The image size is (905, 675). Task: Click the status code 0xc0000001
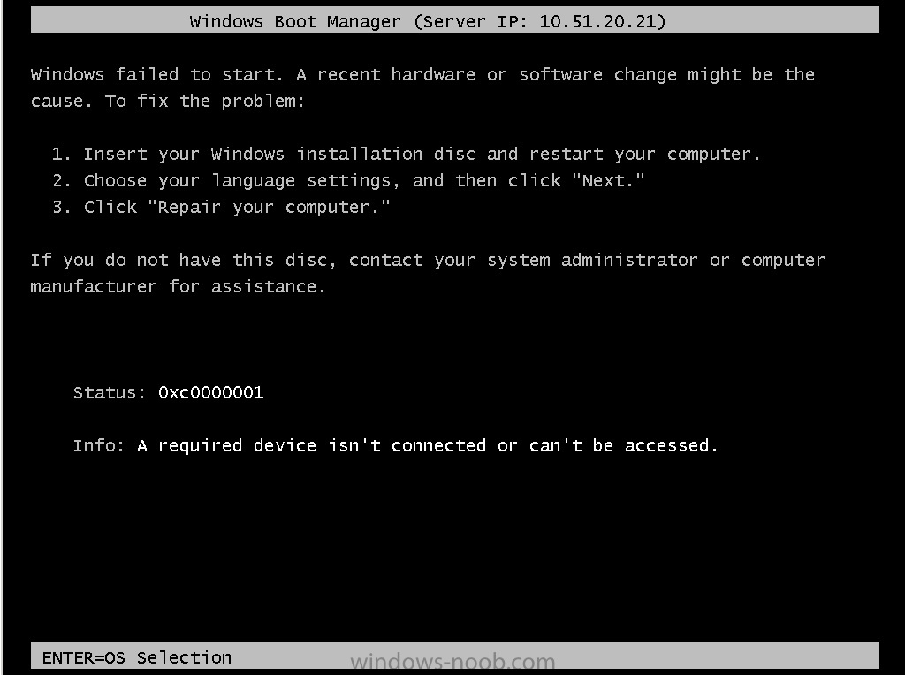pos(210,392)
